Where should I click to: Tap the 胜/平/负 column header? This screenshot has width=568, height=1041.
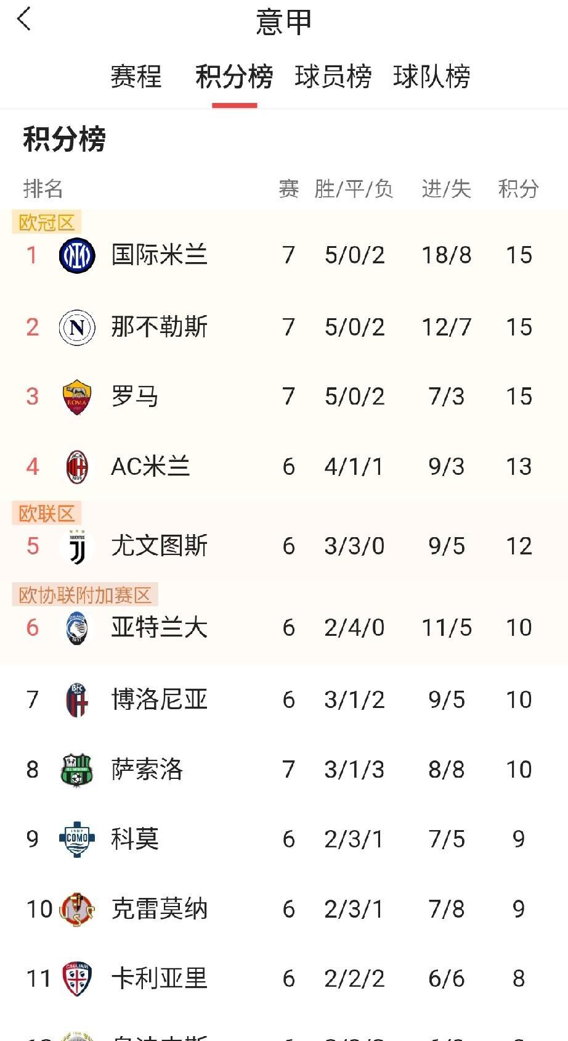354,189
